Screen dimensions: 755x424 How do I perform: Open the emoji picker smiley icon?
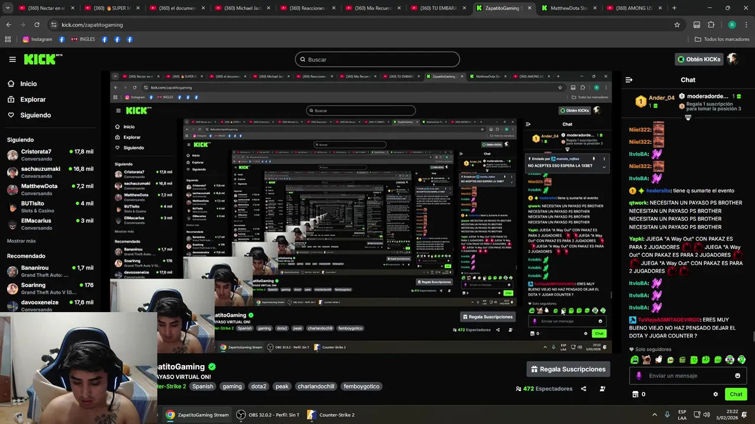[x=737, y=376]
